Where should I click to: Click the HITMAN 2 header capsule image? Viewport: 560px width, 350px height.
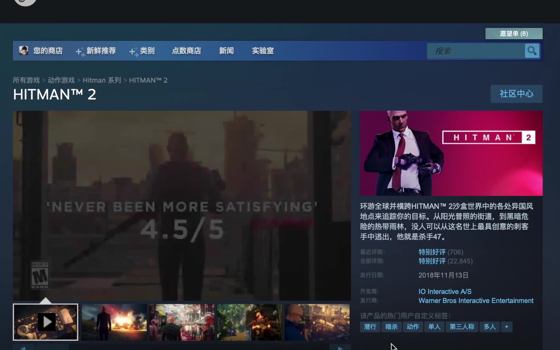[451, 153]
